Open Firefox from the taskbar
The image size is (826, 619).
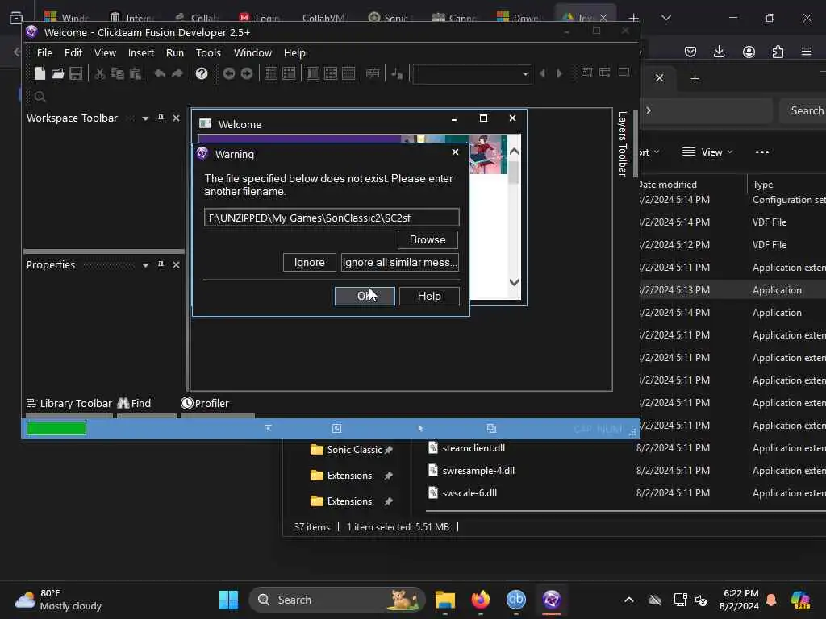[481, 600]
